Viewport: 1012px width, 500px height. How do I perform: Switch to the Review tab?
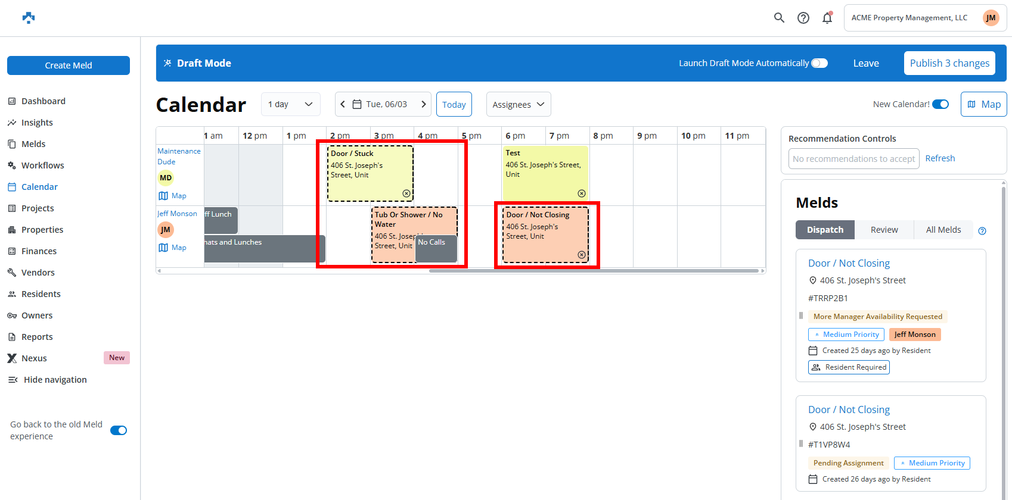(x=884, y=230)
